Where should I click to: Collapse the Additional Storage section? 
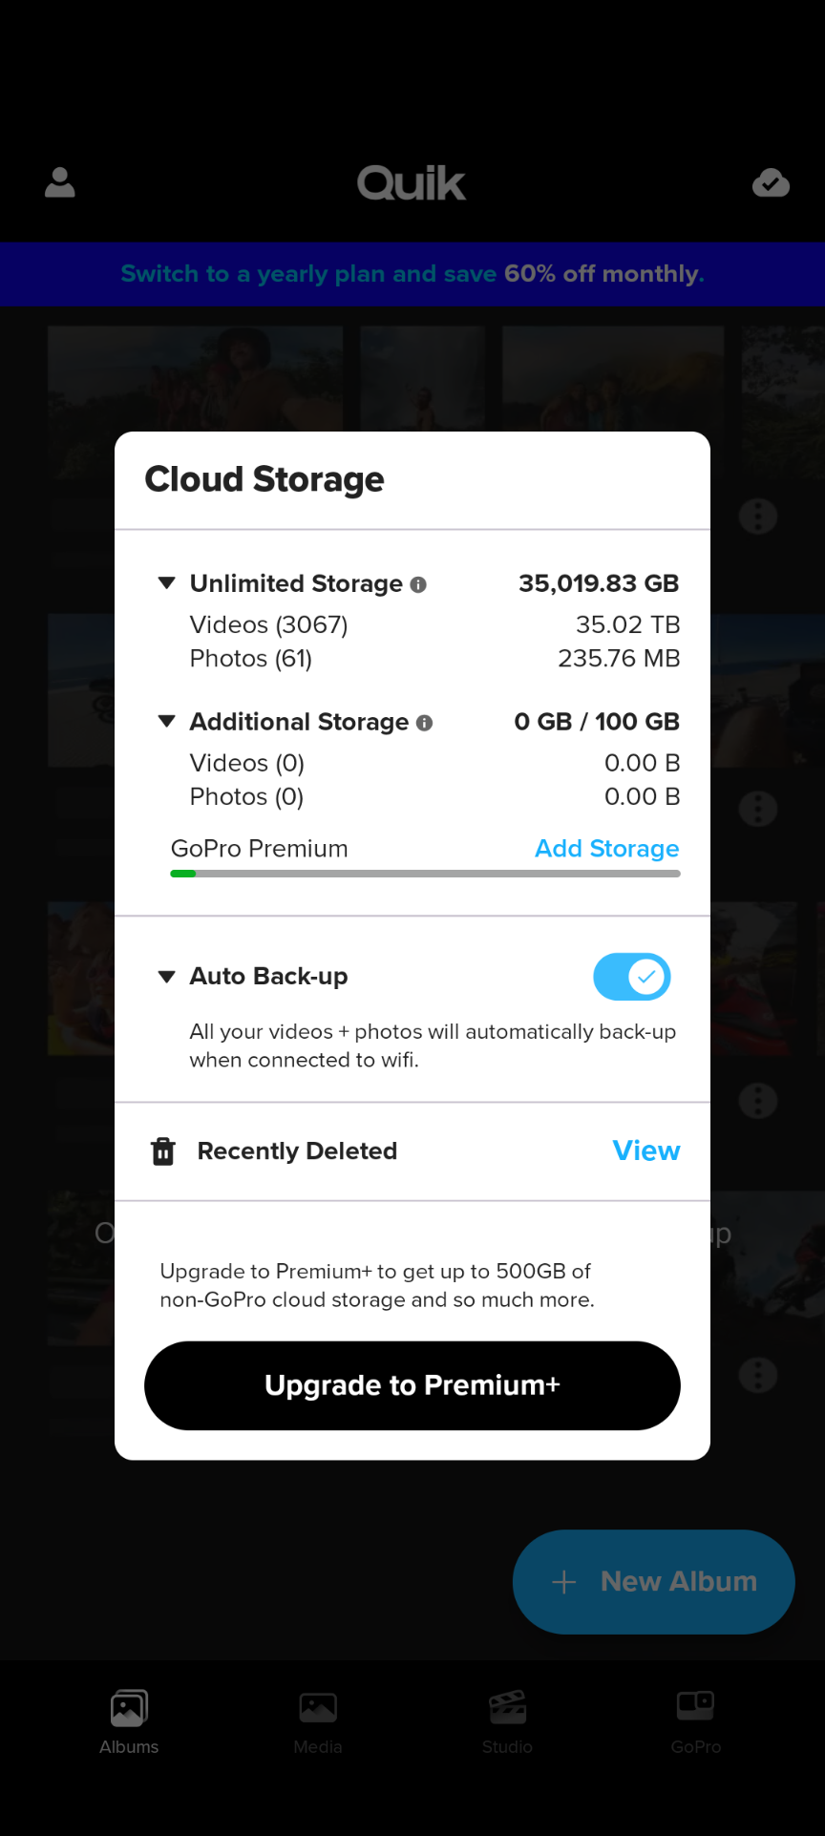click(167, 722)
